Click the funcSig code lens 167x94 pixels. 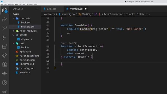point(73,43)
